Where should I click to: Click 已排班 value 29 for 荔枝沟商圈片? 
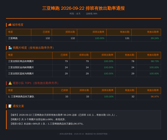click(66, 74)
